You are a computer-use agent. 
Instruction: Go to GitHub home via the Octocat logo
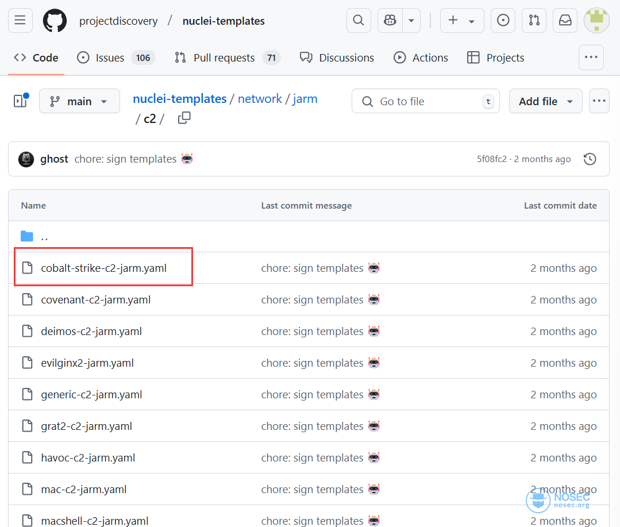(55, 21)
